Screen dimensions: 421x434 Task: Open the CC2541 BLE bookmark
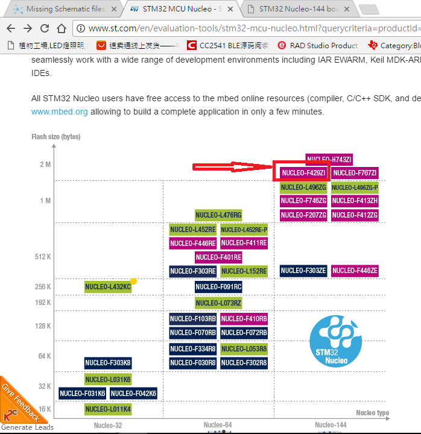pyautogui.click(x=227, y=45)
